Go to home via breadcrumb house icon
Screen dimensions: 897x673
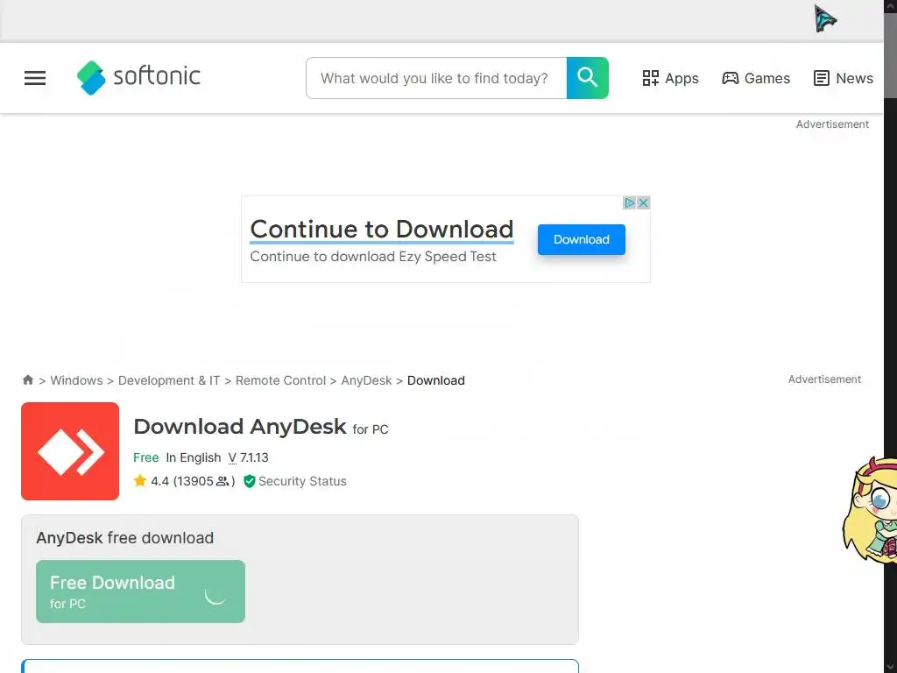(27, 380)
